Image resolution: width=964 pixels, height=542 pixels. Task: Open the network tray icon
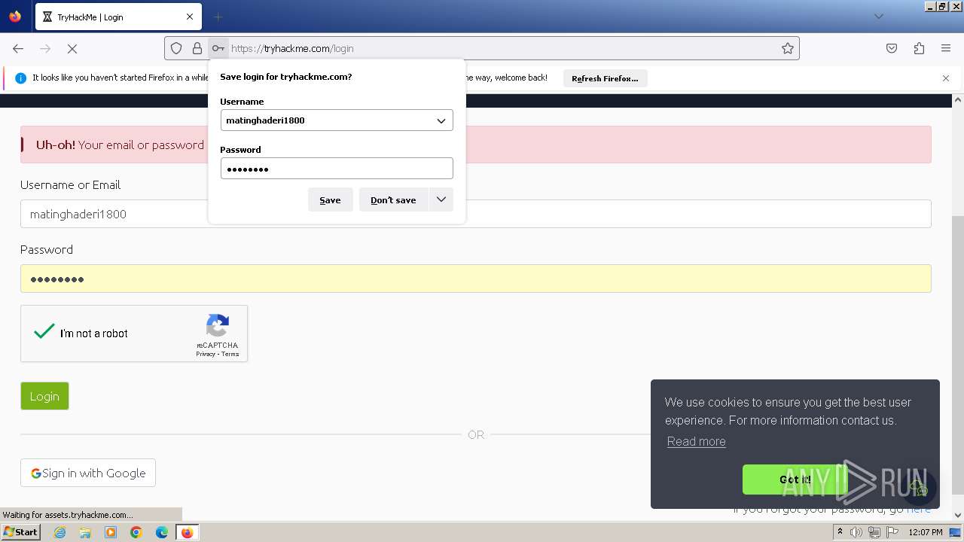(x=874, y=532)
